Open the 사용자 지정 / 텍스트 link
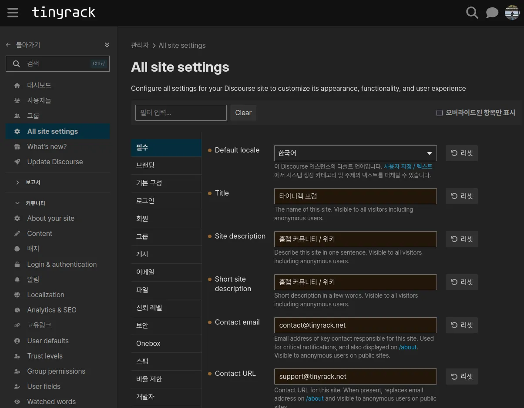524x408 pixels. [408, 166]
